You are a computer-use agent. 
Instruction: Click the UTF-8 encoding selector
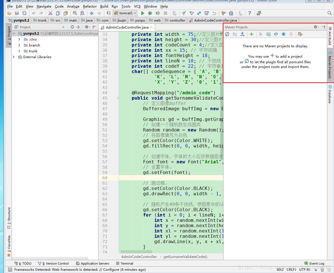point(305,270)
